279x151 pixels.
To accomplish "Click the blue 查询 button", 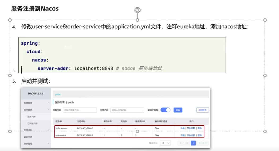I will [178, 110].
